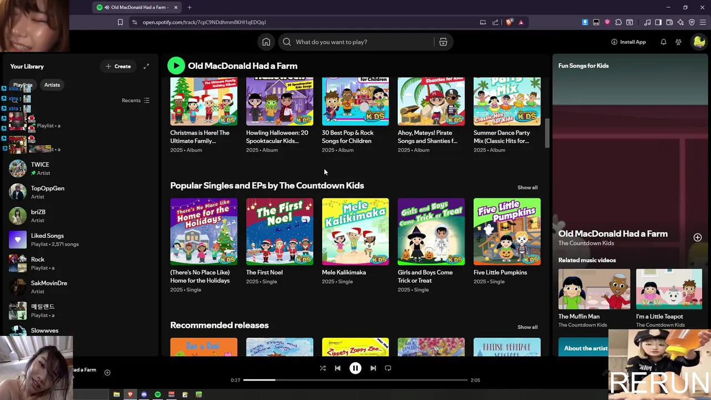Open Five Little Pumpkins single cover

pyautogui.click(x=507, y=232)
